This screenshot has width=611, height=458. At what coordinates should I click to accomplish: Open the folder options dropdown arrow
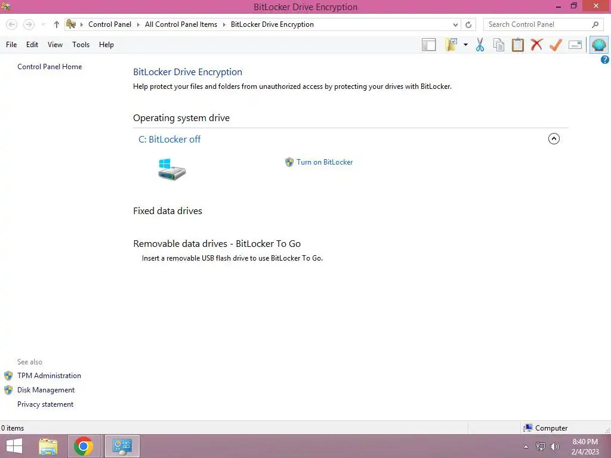tap(465, 45)
